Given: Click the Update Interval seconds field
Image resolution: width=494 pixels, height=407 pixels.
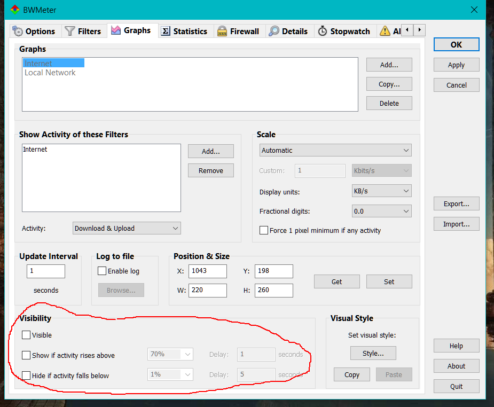Looking at the screenshot, I should pos(46,271).
